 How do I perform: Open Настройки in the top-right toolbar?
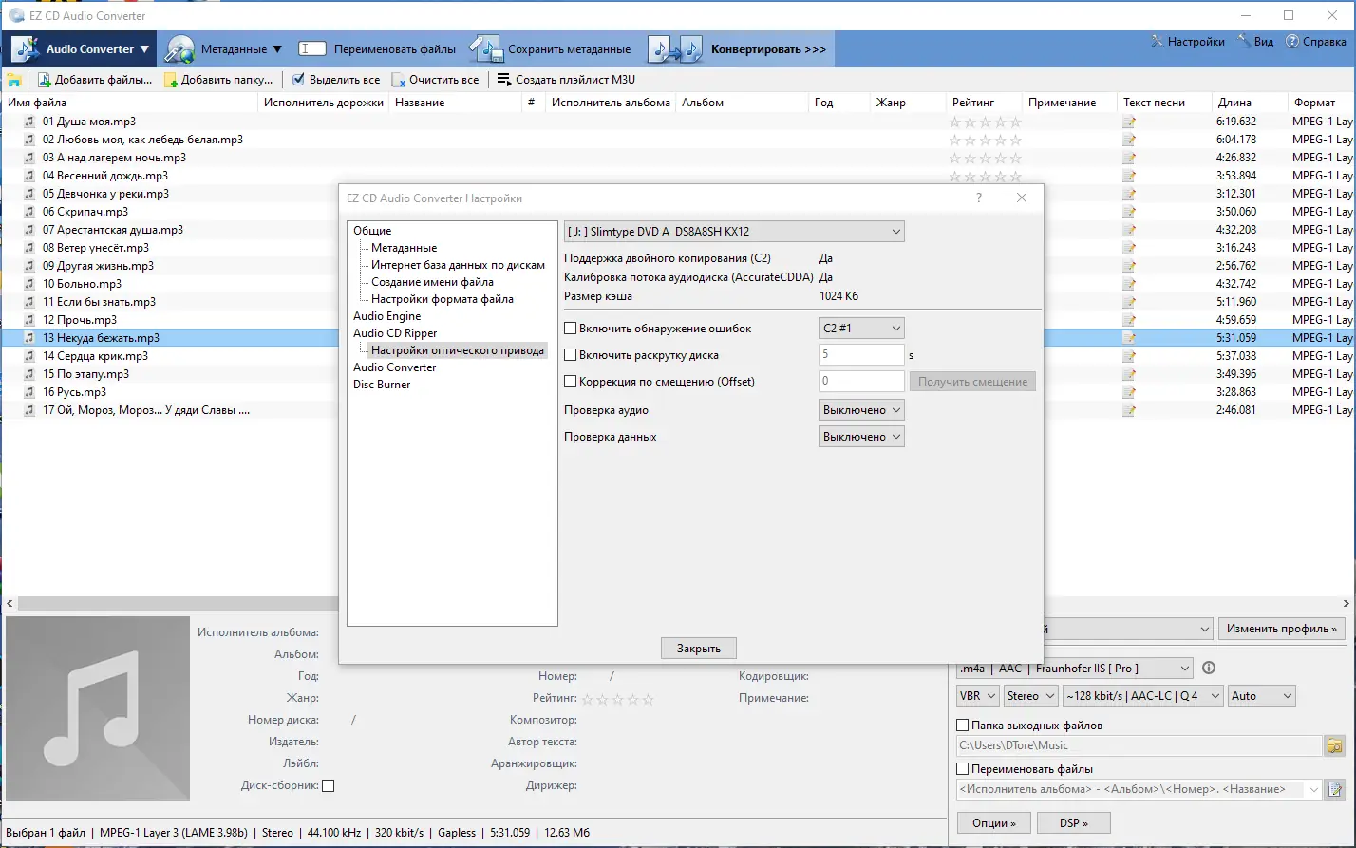[1187, 42]
